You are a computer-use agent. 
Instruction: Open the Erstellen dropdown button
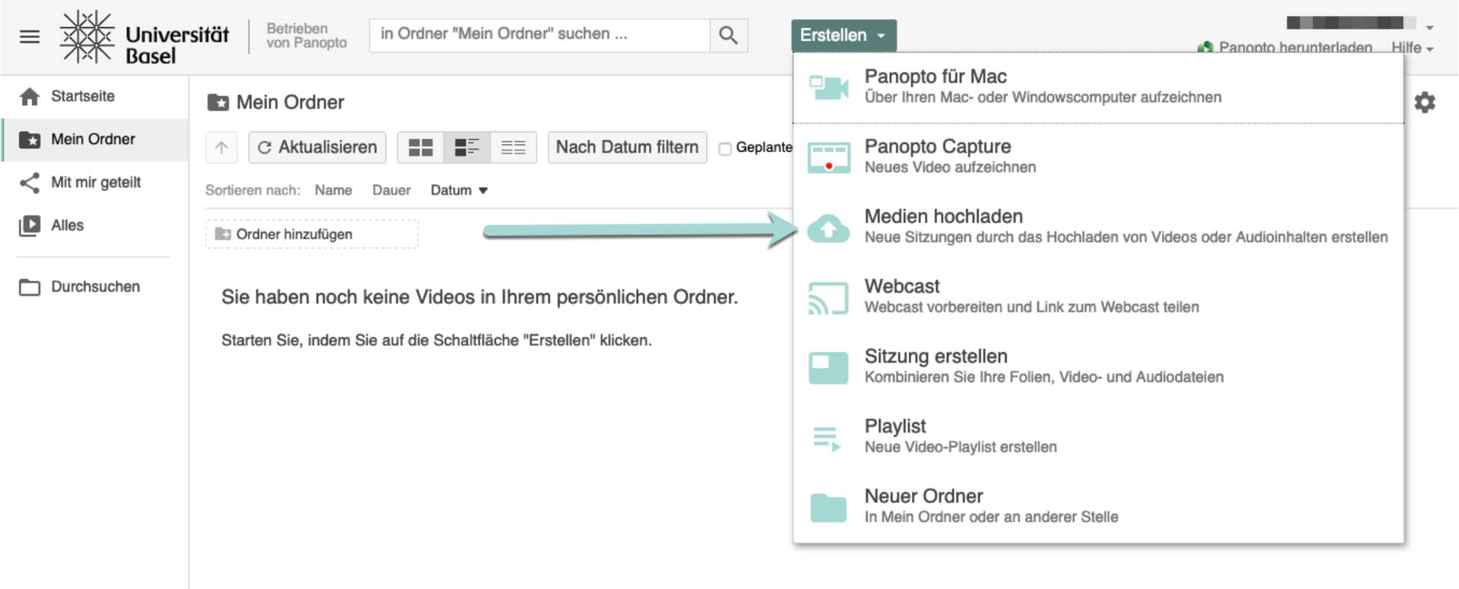point(843,36)
